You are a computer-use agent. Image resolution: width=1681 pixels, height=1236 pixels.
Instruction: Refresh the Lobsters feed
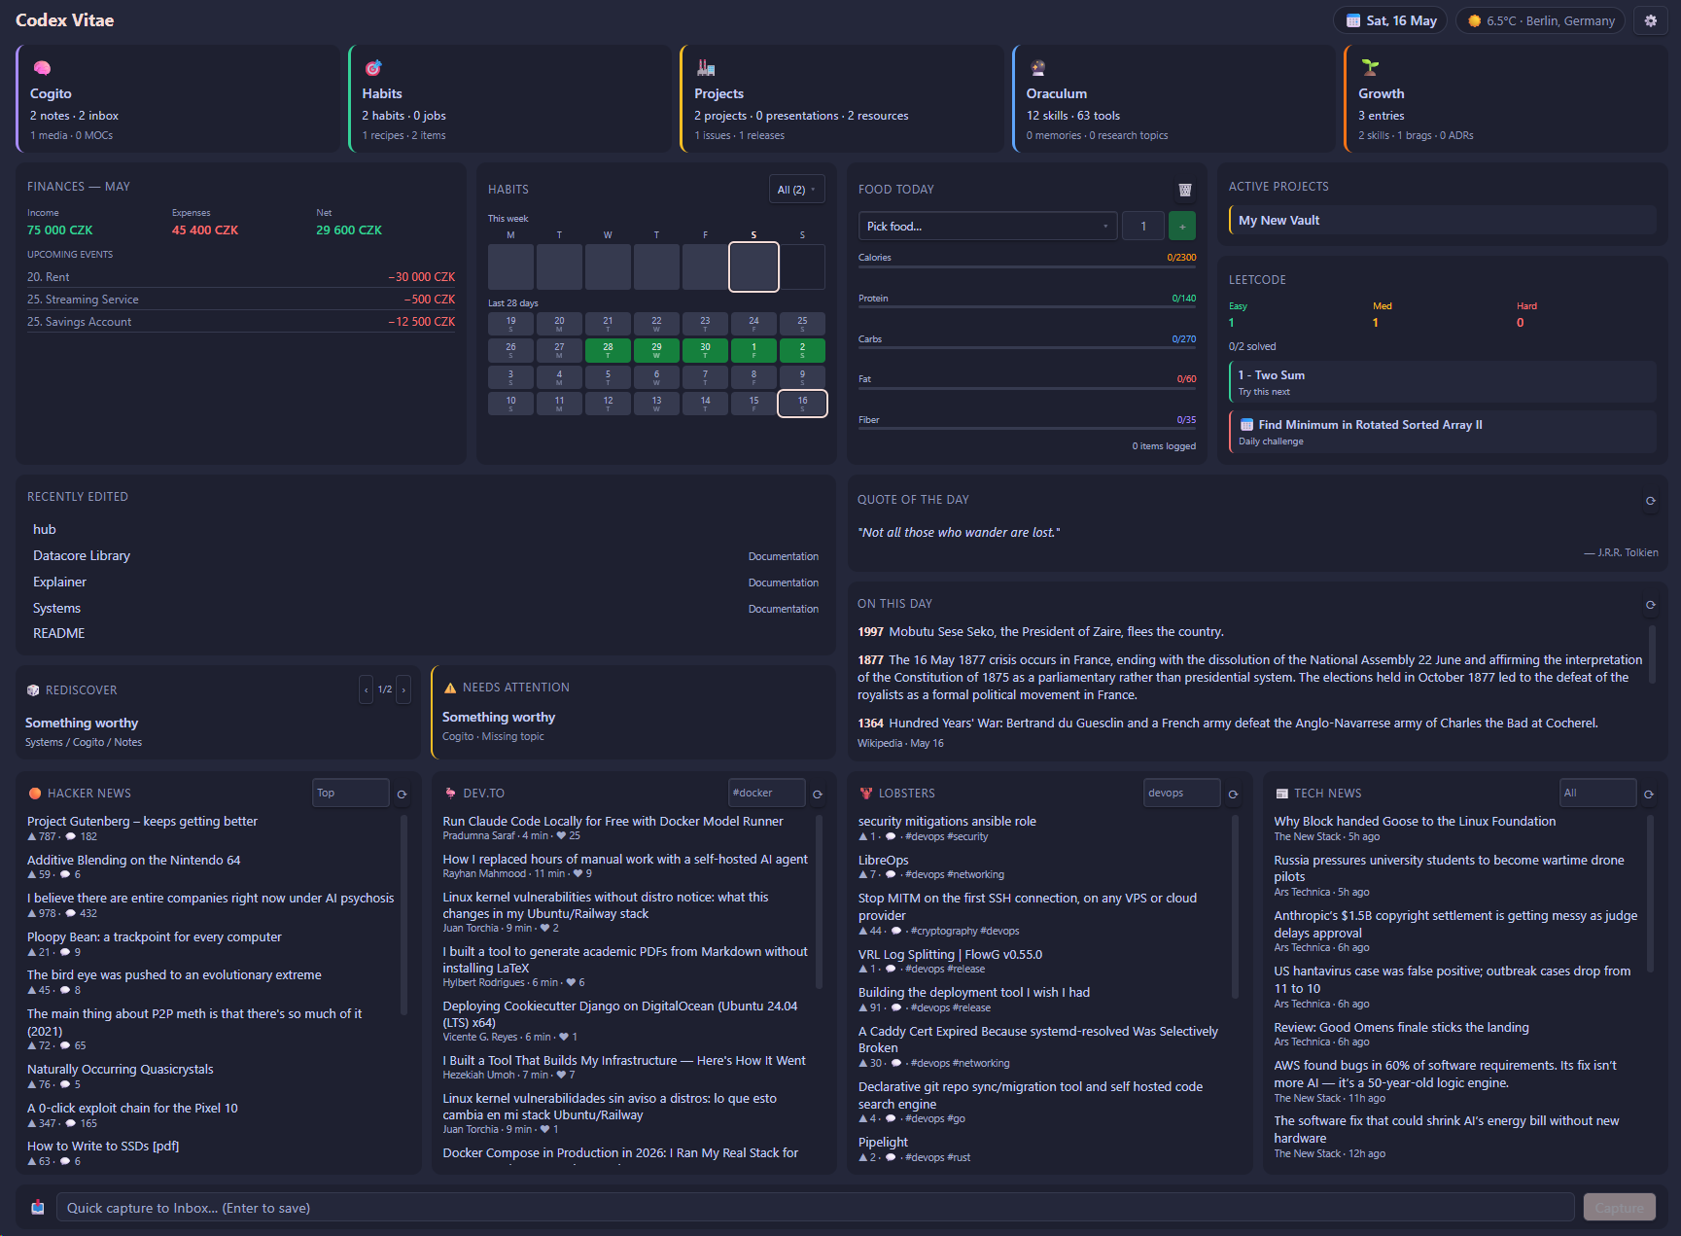coord(1233,795)
